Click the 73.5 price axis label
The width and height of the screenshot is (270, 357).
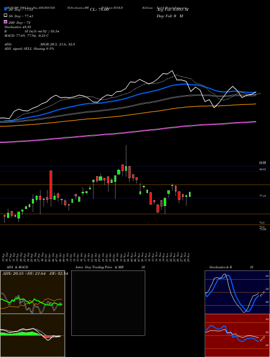(x=262, y=223)
